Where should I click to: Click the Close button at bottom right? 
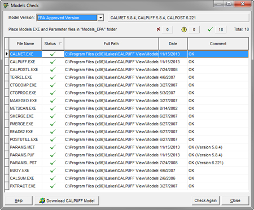235,200
